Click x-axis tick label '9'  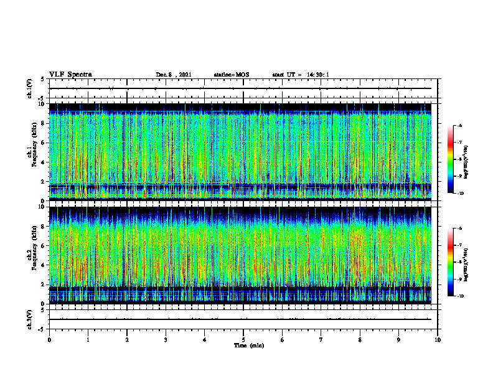tap(398, 340)
